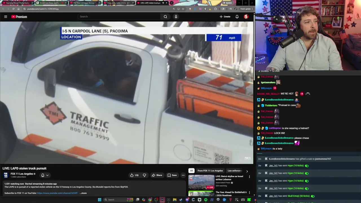Screen dimensions: 361x203
Task: Switch to Crispy pork, melty cheese tab
Action: point(118,3)
